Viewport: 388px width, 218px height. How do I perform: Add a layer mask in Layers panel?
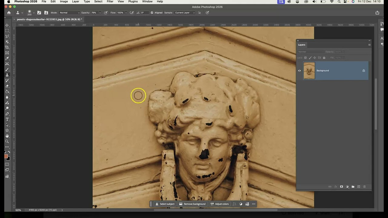pyautogui.click(x=341, y=187)
